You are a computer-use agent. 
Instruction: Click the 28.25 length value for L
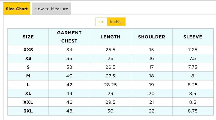click(110, 85)
